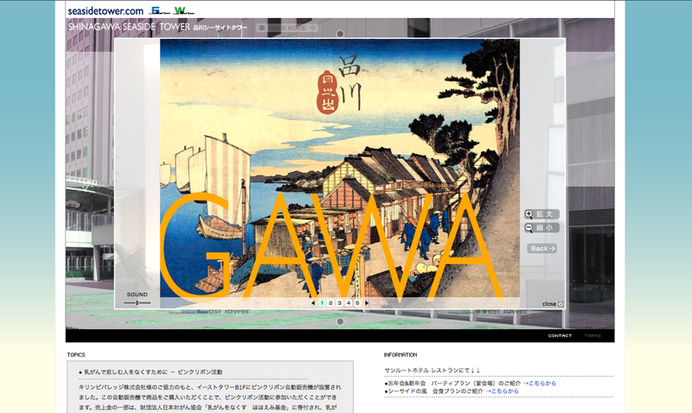The width and height of the screenshot is (692, 413).
Task: Click the blue East Tower 'E' logo
Action: [x=159, y=10]
